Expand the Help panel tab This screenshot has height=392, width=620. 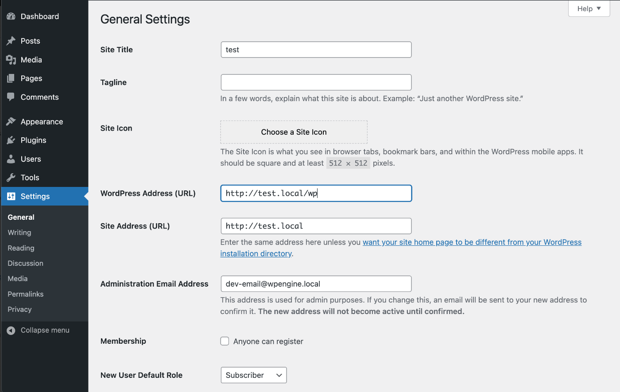[589, 8]
